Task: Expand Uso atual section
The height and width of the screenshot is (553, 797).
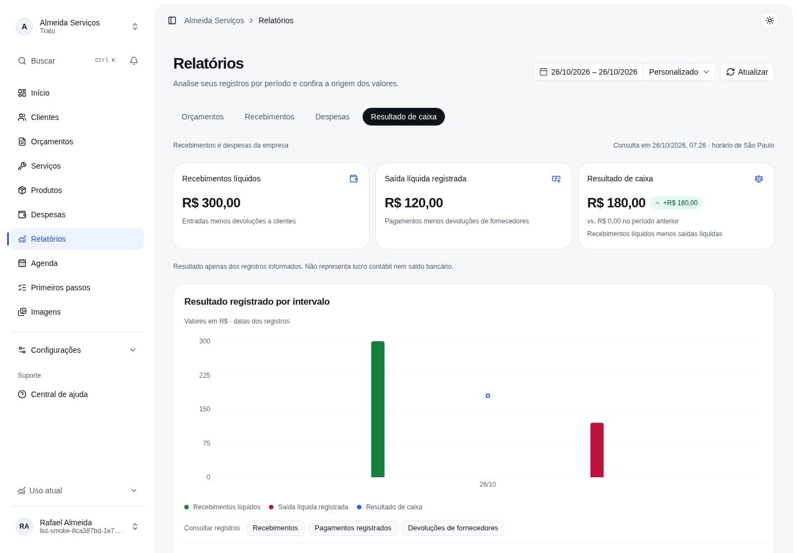Action: [x=77, y=491]
